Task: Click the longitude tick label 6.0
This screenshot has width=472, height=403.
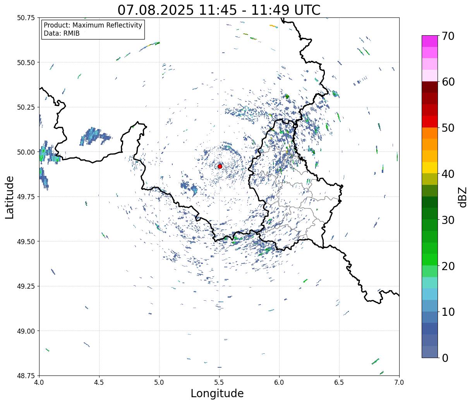Action: (x=279, y=382)
